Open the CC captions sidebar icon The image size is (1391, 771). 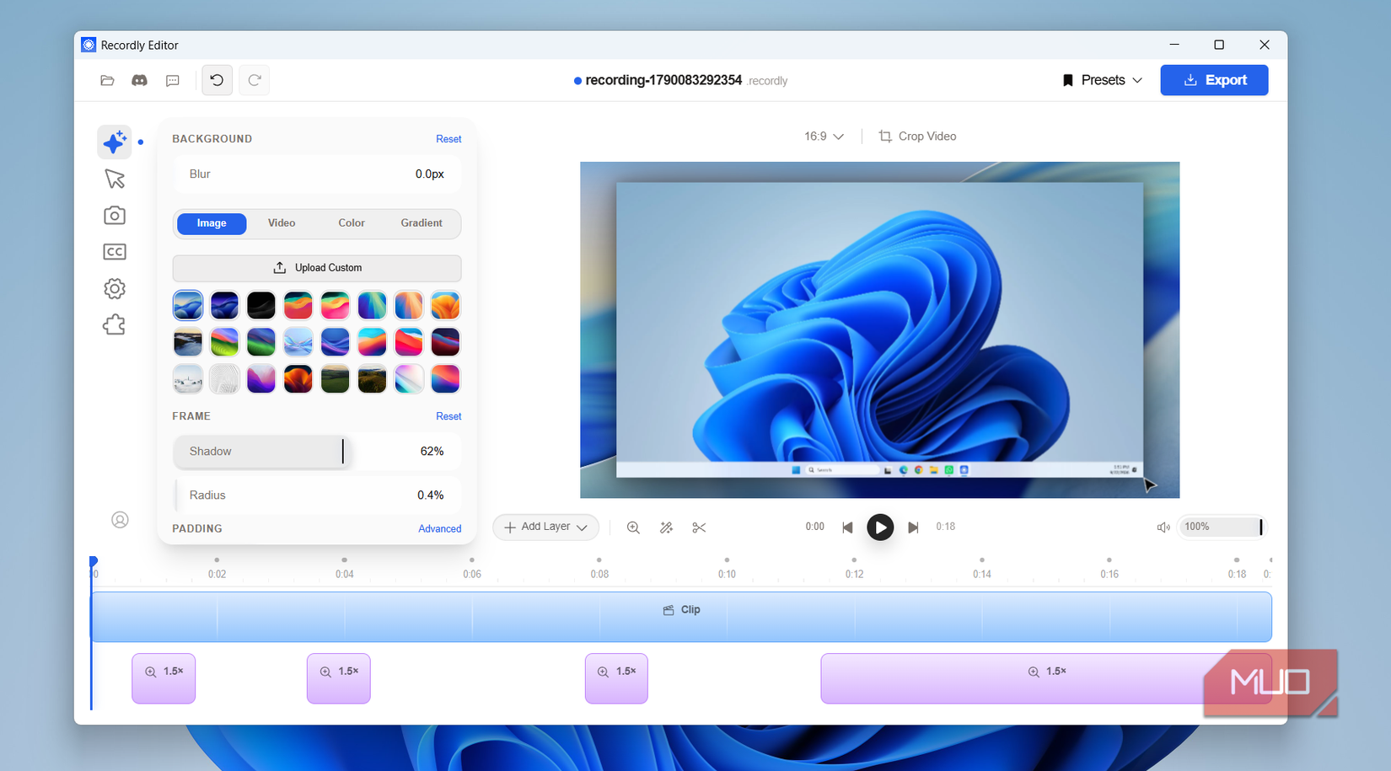click(115, 252)
